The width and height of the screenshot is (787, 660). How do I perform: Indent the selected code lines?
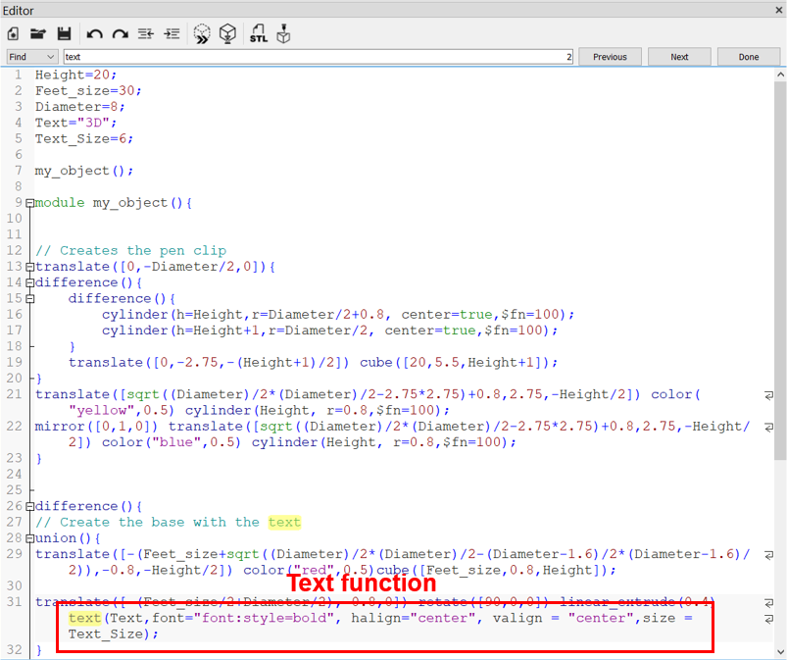click(172, 34)
